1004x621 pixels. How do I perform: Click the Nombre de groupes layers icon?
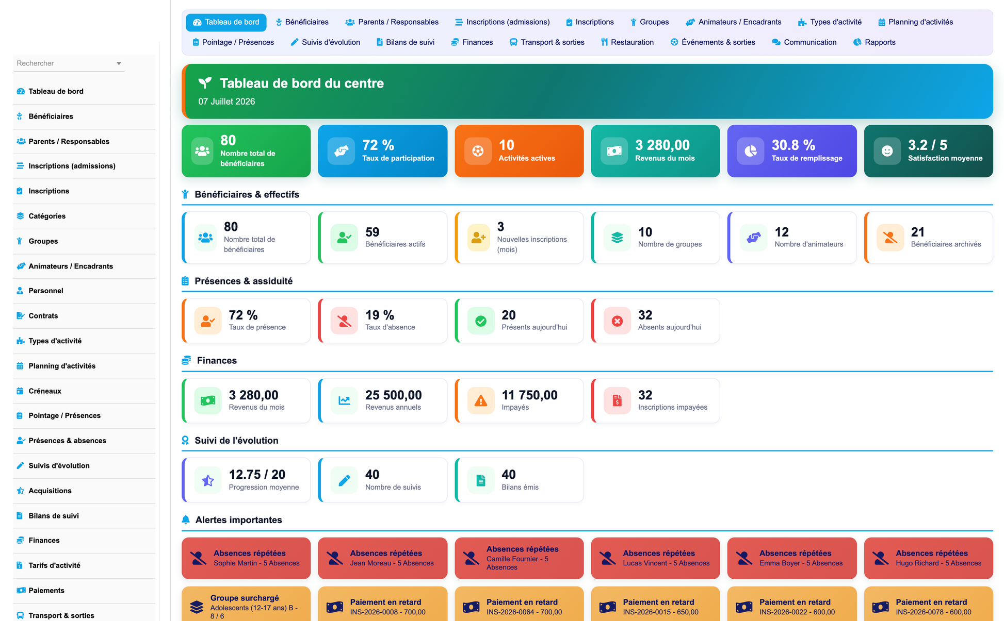(617, 238)
